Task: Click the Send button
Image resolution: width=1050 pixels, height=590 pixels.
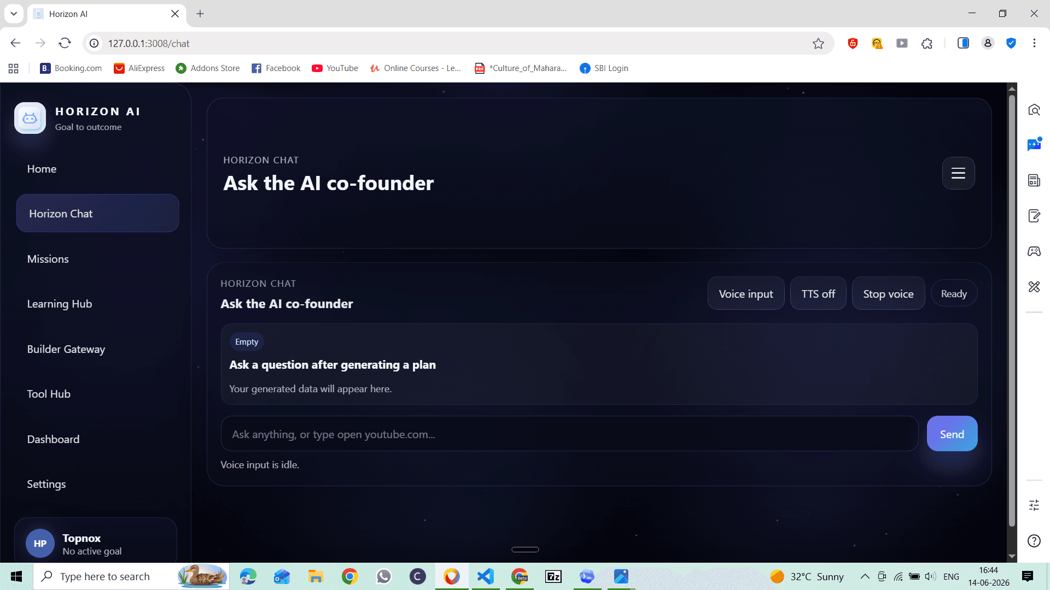Action: coord(952,434)
